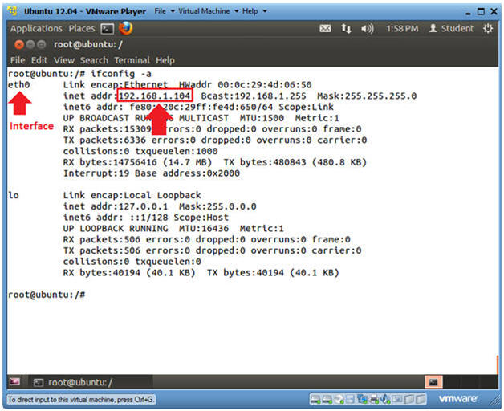Click the VMware Player icon in title bar
The width and height of the screenshot is (504, 411).
click(x=12, y=11)
